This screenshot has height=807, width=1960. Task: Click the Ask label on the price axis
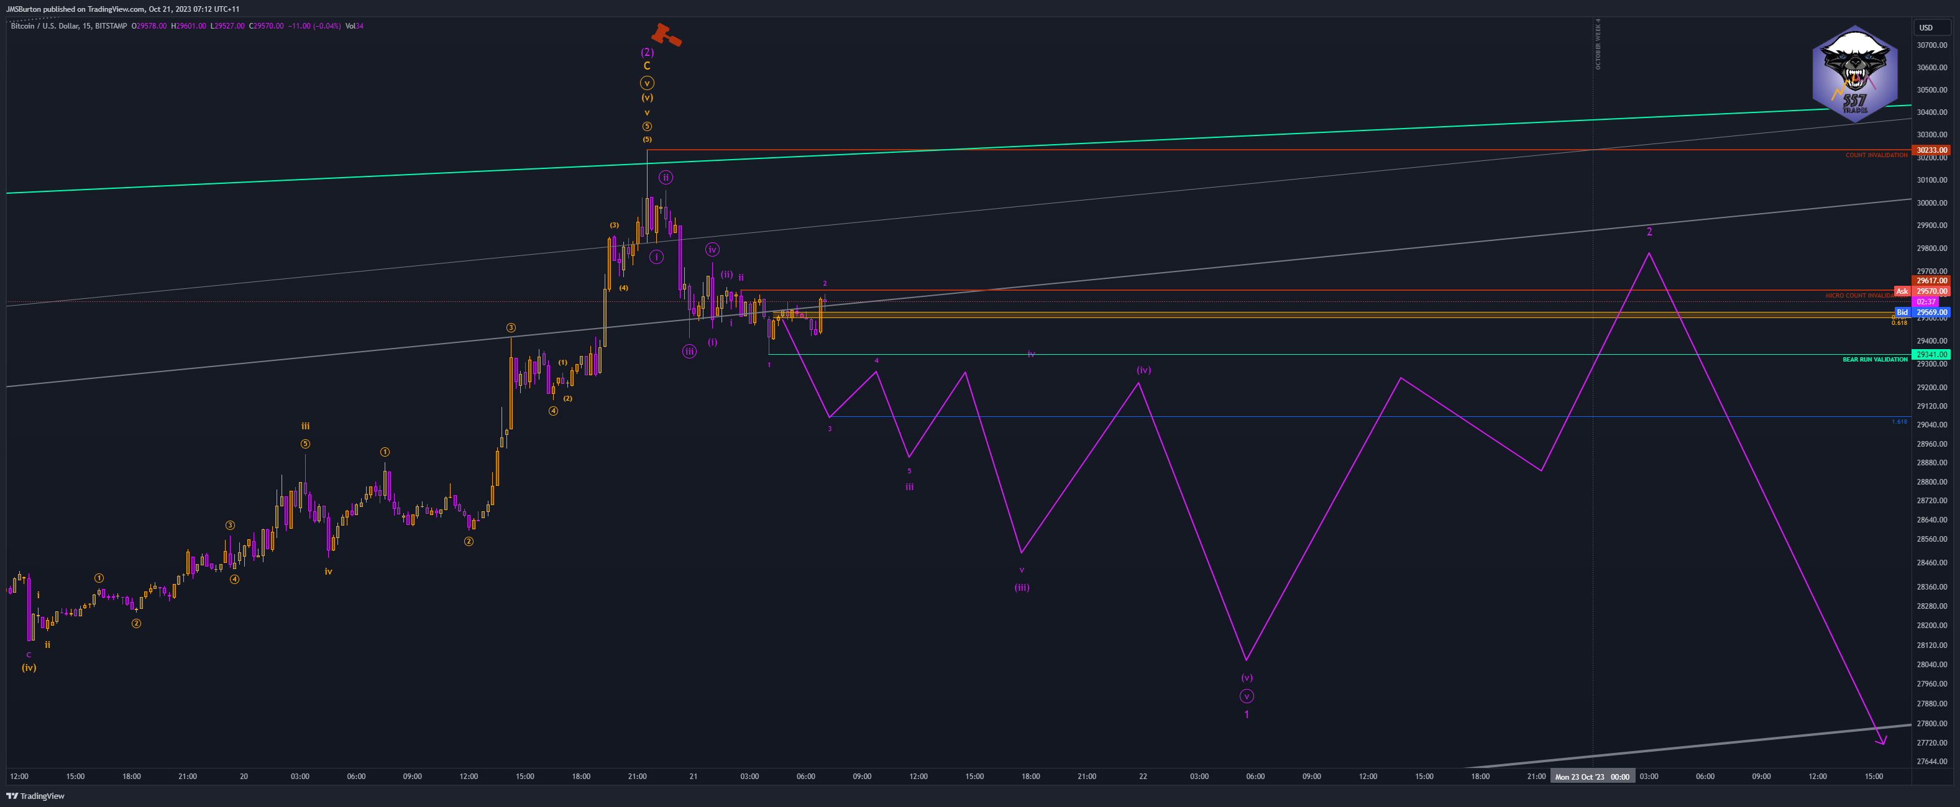point(1902,291)
